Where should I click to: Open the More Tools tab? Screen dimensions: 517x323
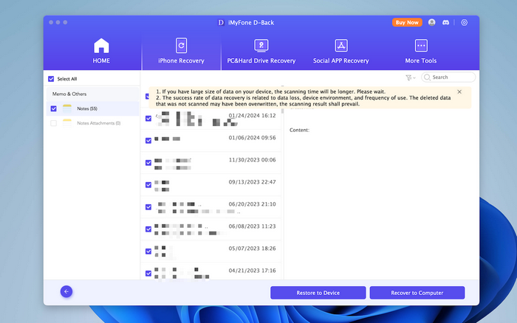[421, 51]
